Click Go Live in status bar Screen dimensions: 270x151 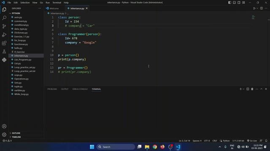tap(252, 141)
